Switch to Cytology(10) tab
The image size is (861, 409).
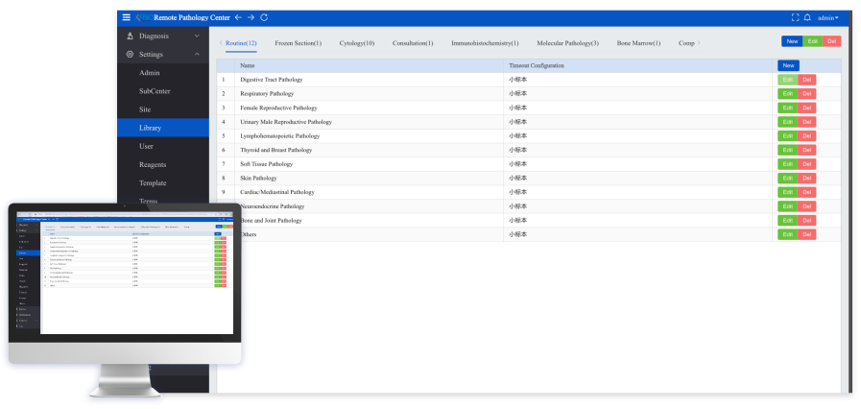(357, 43)
